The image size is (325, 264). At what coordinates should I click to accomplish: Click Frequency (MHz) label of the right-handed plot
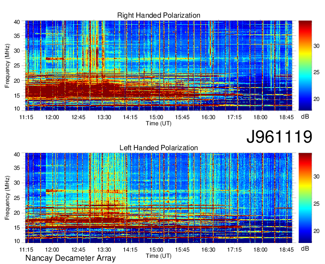click(x=7, y=66)
